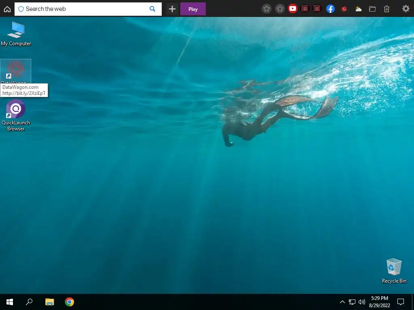Open the Facebook shortcut icon
The image size is (414, 310).
pos(331,9)
